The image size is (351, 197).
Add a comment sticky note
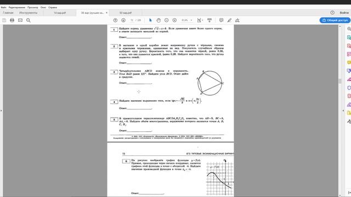pyautogui.click(x=222, y=20)
